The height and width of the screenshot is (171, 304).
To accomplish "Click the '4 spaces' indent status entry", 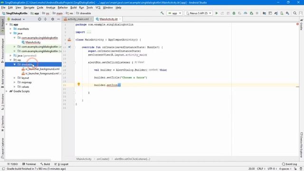I will coord(285,169).
